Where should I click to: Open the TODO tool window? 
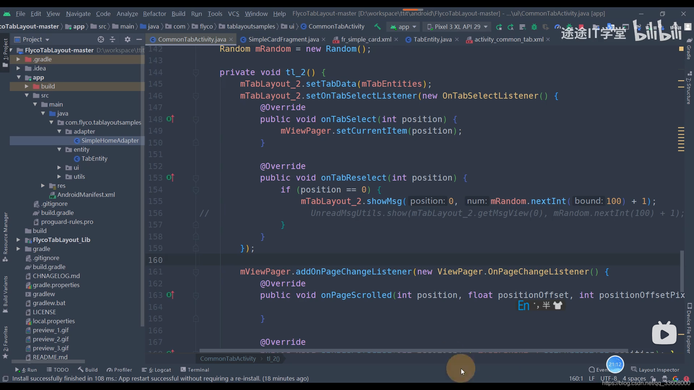pyautogui.click(x=58, y=370)
